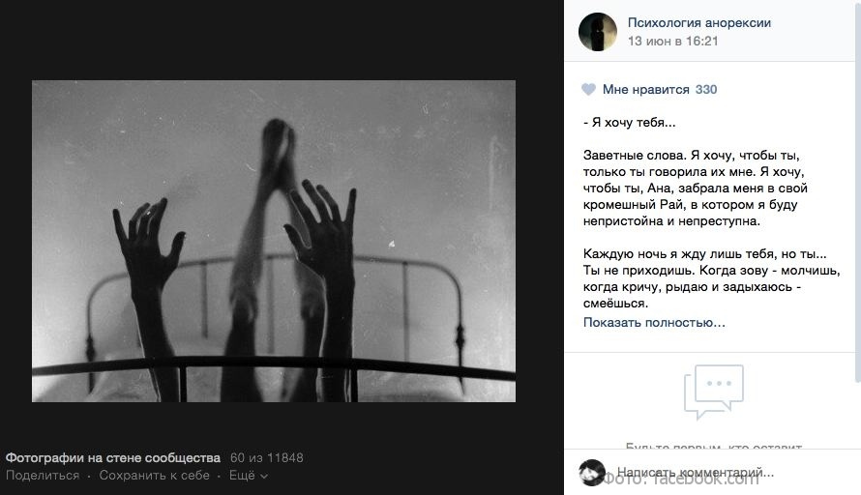Click the black and white photo
This screenshot has height=495, width=861.
point(274,241)
